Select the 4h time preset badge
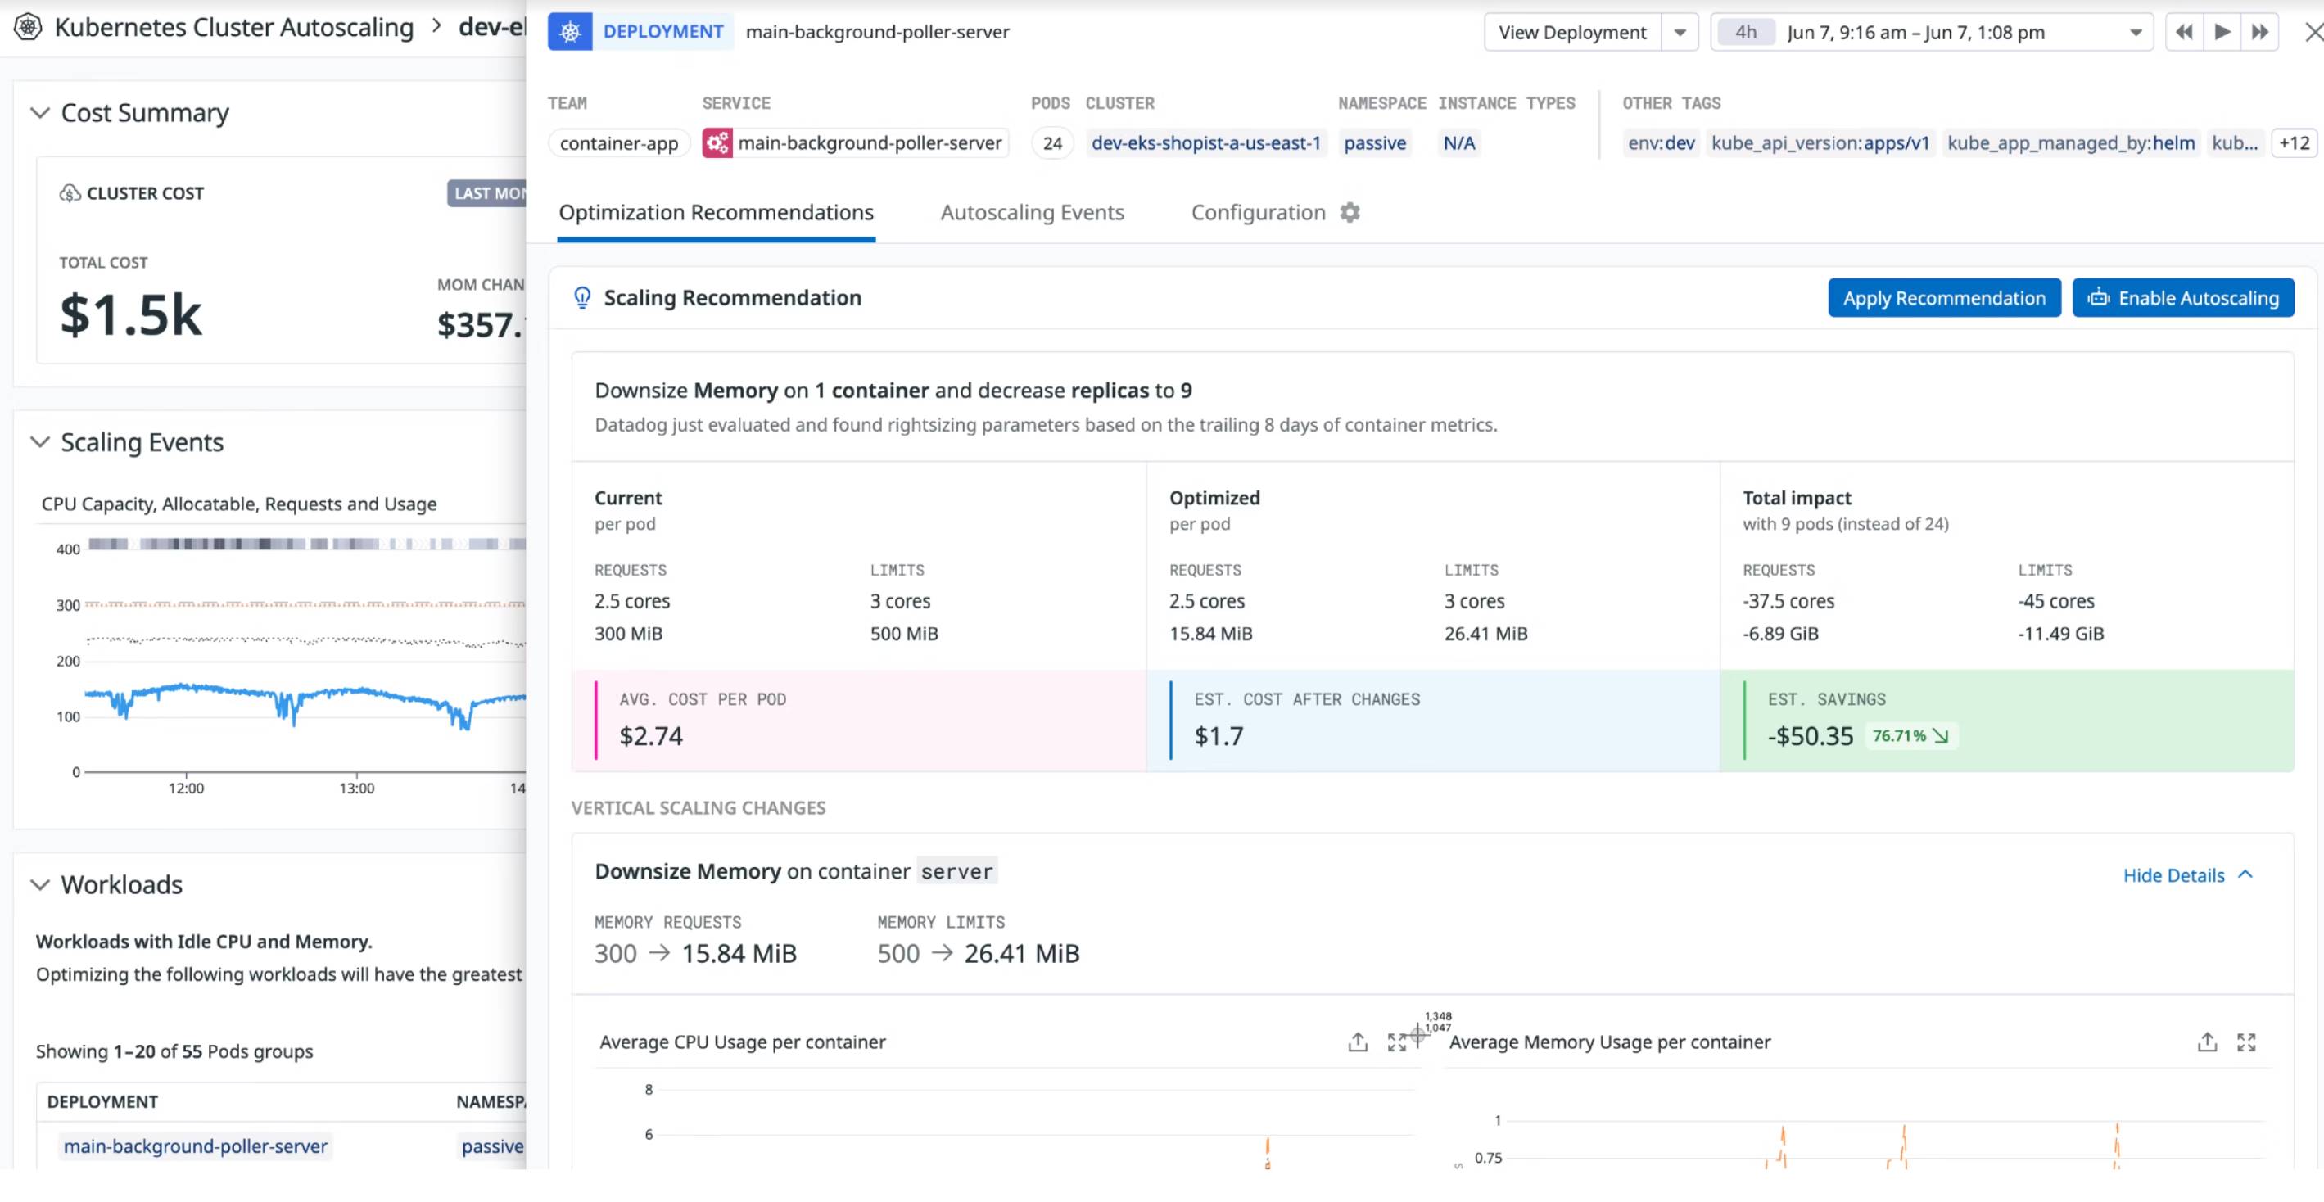2324x1202 pixels. [x=1746, y=33]
